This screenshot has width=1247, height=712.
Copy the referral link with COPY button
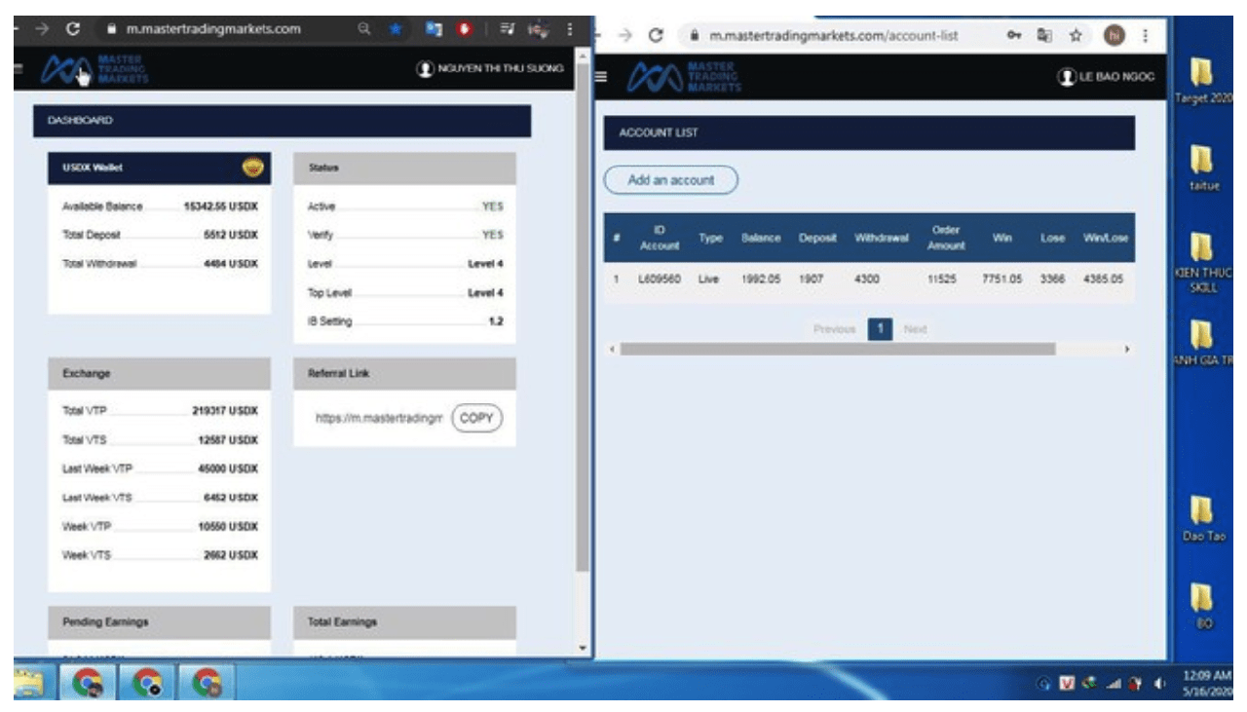click(477, 418)
